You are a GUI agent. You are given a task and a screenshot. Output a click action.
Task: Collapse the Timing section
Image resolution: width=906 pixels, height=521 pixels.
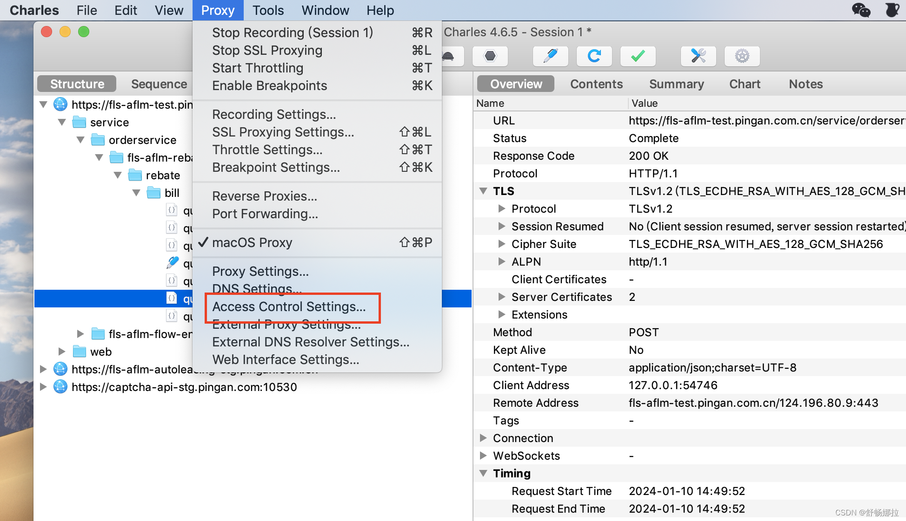coord(483,473)
